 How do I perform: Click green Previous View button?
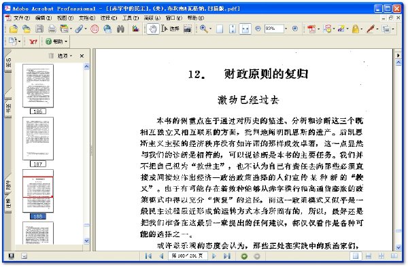[x=244, y=256]
